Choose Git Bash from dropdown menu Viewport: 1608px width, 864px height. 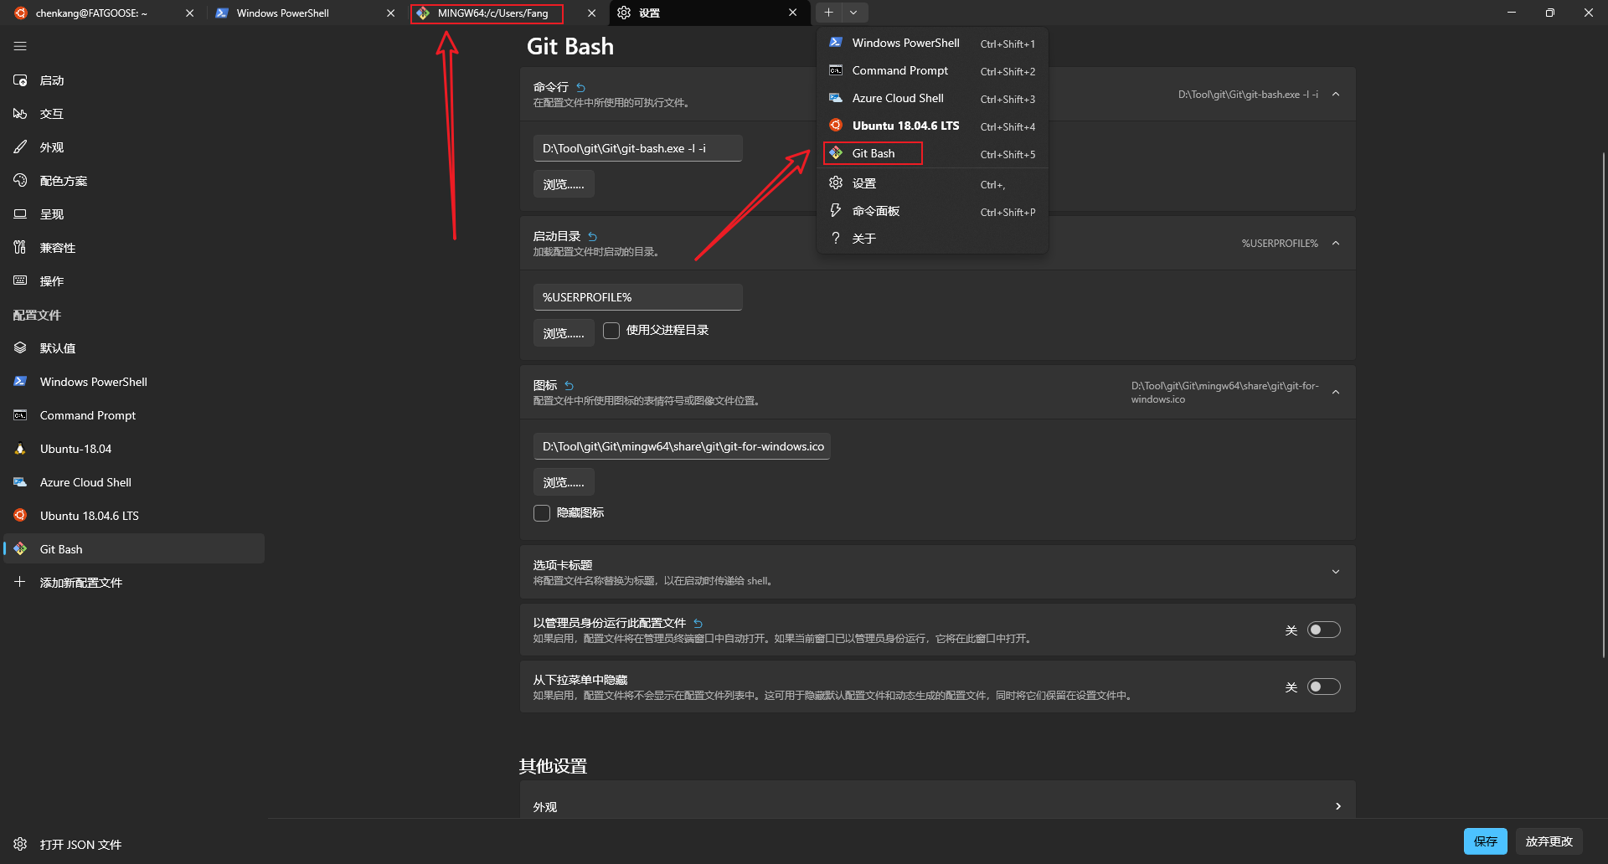tap(932, 153)
